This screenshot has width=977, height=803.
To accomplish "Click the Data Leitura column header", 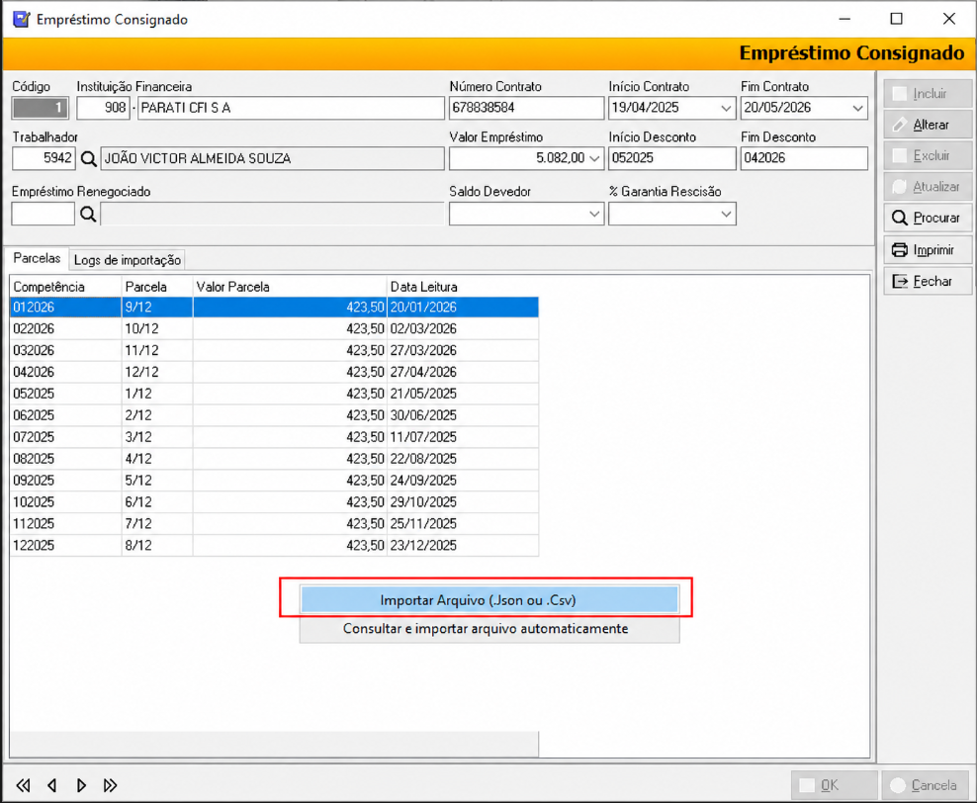I will point(463,287).
